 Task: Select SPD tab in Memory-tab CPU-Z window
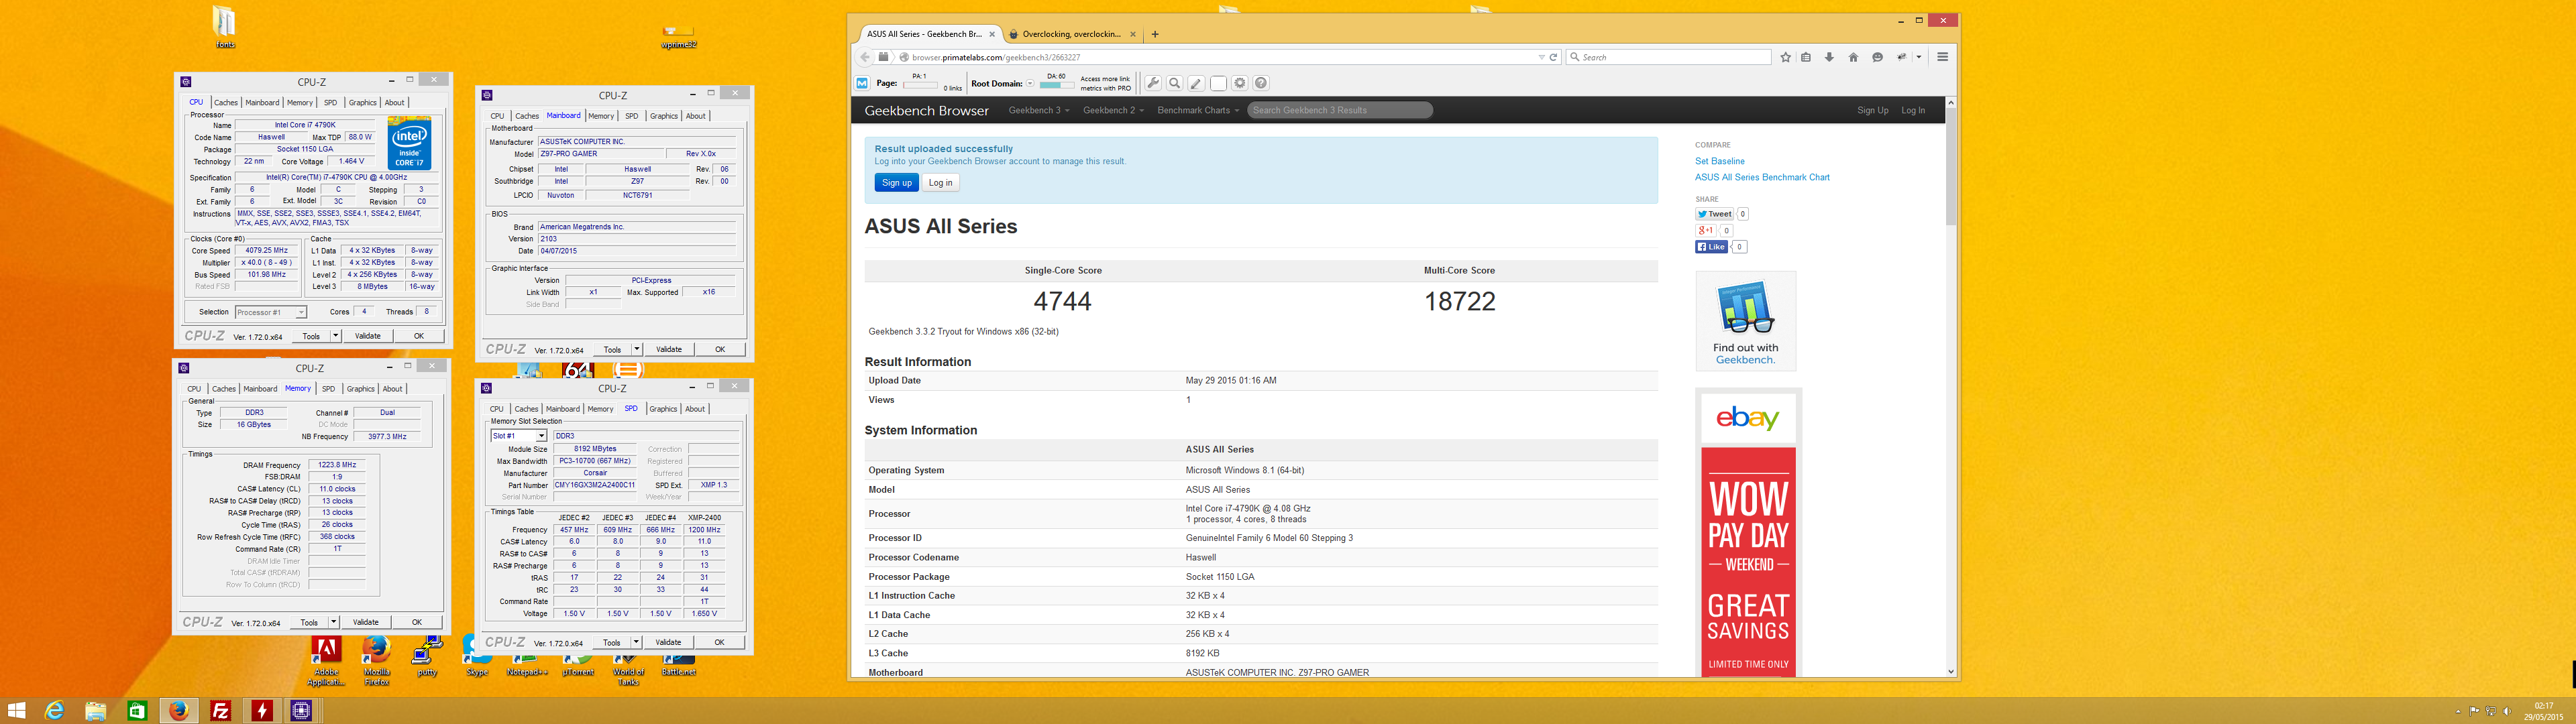point(328,389)
